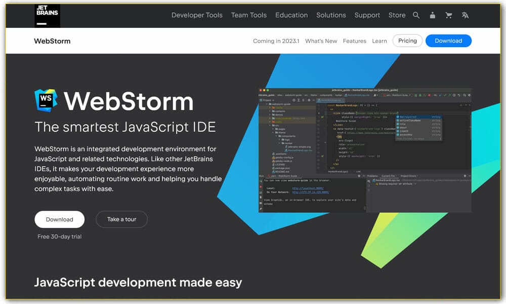Click the search magnifier in the JetBrains navbar
The image size is (506, 304).
pyautogui.click(x=416, y=15)
